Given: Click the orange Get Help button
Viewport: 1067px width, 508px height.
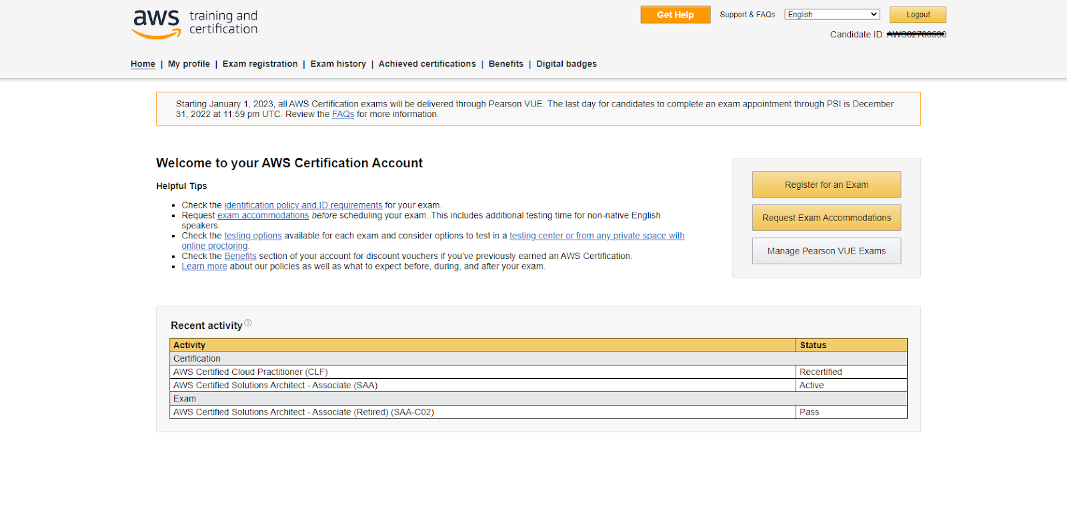Looking at the screenshot, I should tap(676, 15).
